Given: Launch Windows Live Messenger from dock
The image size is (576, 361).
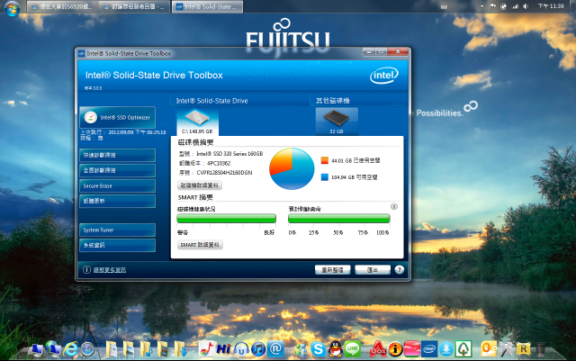Looking at the screenshot, I should [301, 350].
